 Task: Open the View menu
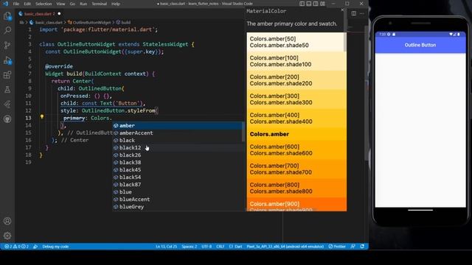[x=60, y=4]
